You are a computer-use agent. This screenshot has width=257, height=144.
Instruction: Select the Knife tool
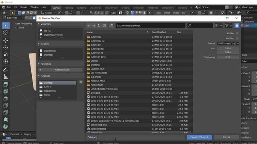pyautogui.click(x=6, y=112)
